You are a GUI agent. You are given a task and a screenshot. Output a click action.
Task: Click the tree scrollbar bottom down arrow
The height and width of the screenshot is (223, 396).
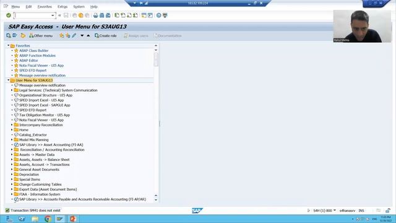click(156, 200)
